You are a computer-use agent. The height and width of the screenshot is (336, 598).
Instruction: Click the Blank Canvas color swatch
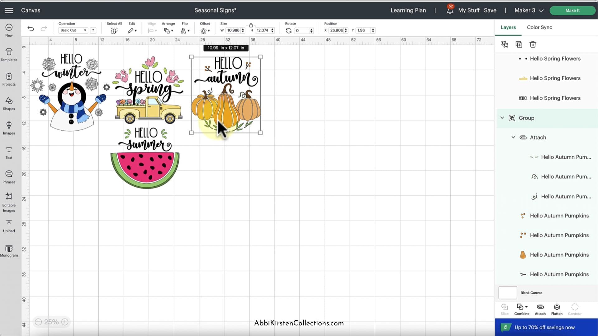508,293
